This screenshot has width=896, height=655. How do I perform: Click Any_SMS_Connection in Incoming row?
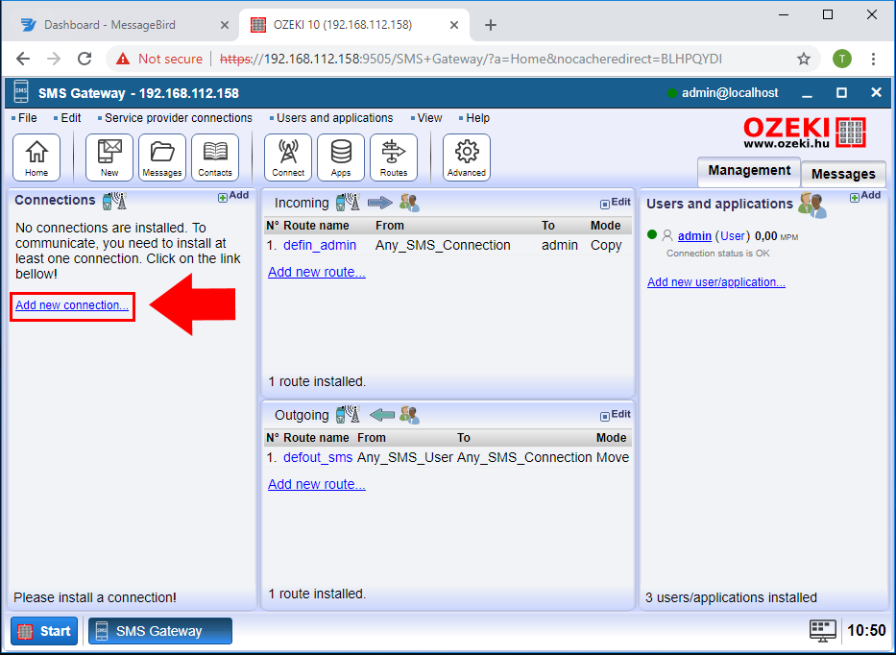pos(443,245)
